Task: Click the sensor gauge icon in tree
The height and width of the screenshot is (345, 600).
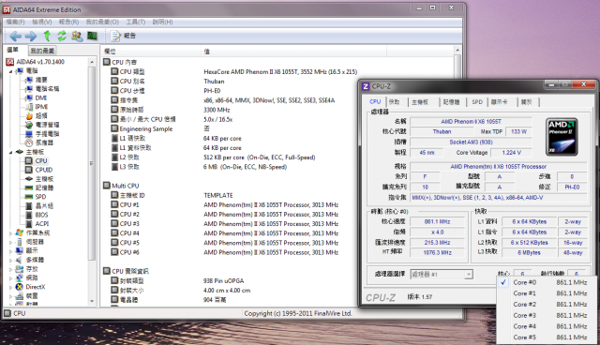Action: click(x=29, y=142)
